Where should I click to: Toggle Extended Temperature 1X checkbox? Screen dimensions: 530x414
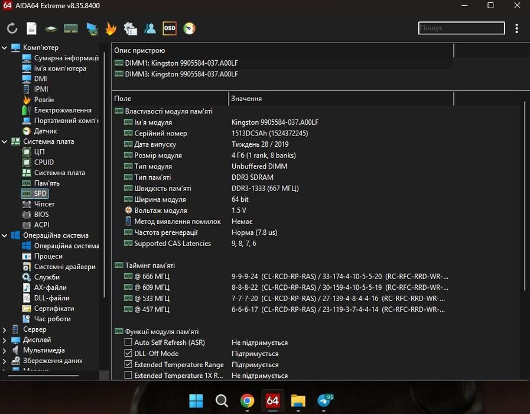[x=128, y=375]
